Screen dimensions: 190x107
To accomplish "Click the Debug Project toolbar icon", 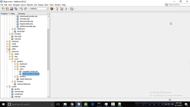I will point(72,9).
